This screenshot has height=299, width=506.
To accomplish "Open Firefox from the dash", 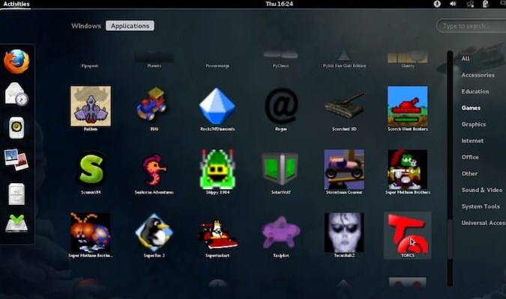I will click(x=16, y=61).
